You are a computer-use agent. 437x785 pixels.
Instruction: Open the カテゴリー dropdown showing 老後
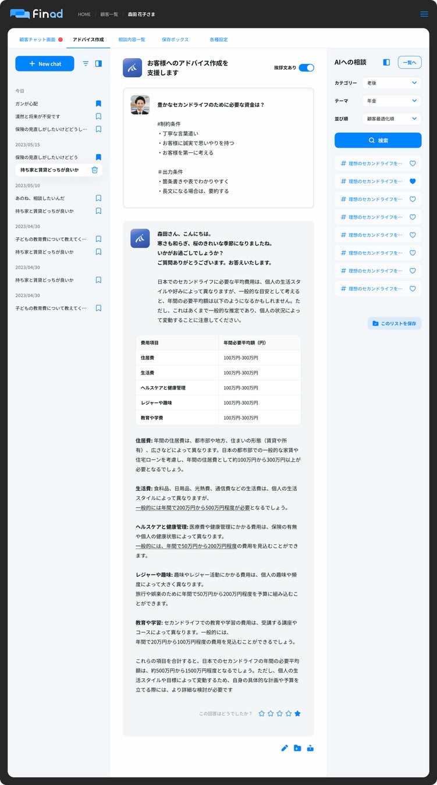392,83
